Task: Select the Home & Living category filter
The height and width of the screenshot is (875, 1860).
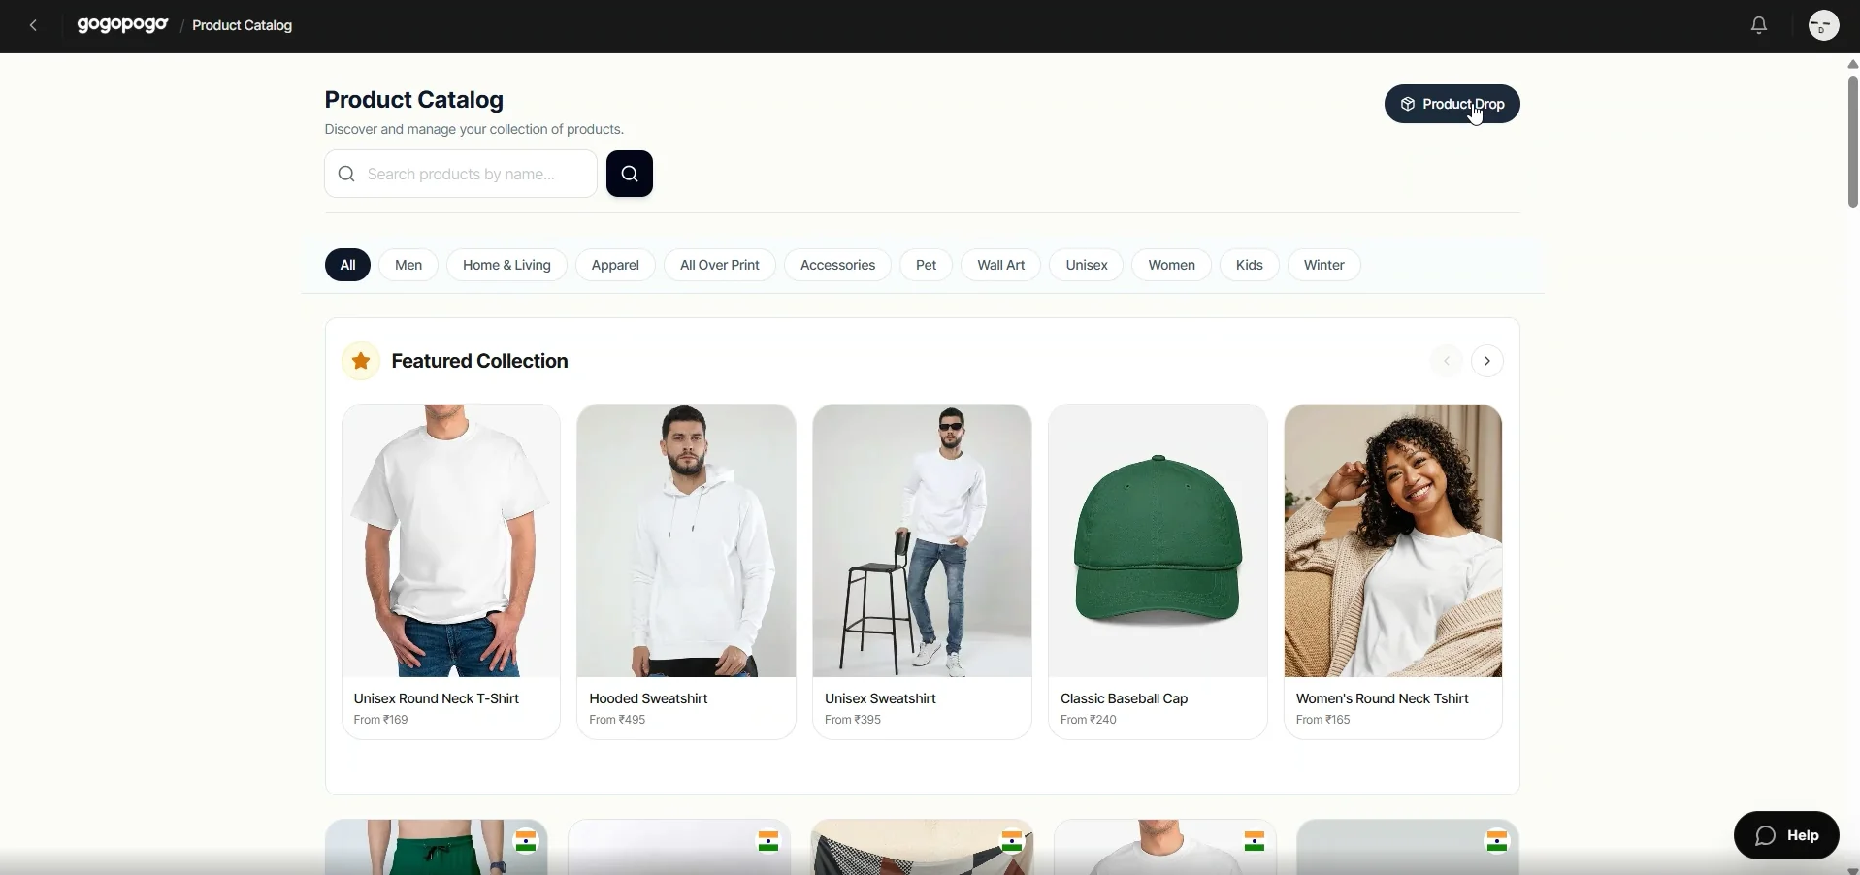Action: coord(506,266)
